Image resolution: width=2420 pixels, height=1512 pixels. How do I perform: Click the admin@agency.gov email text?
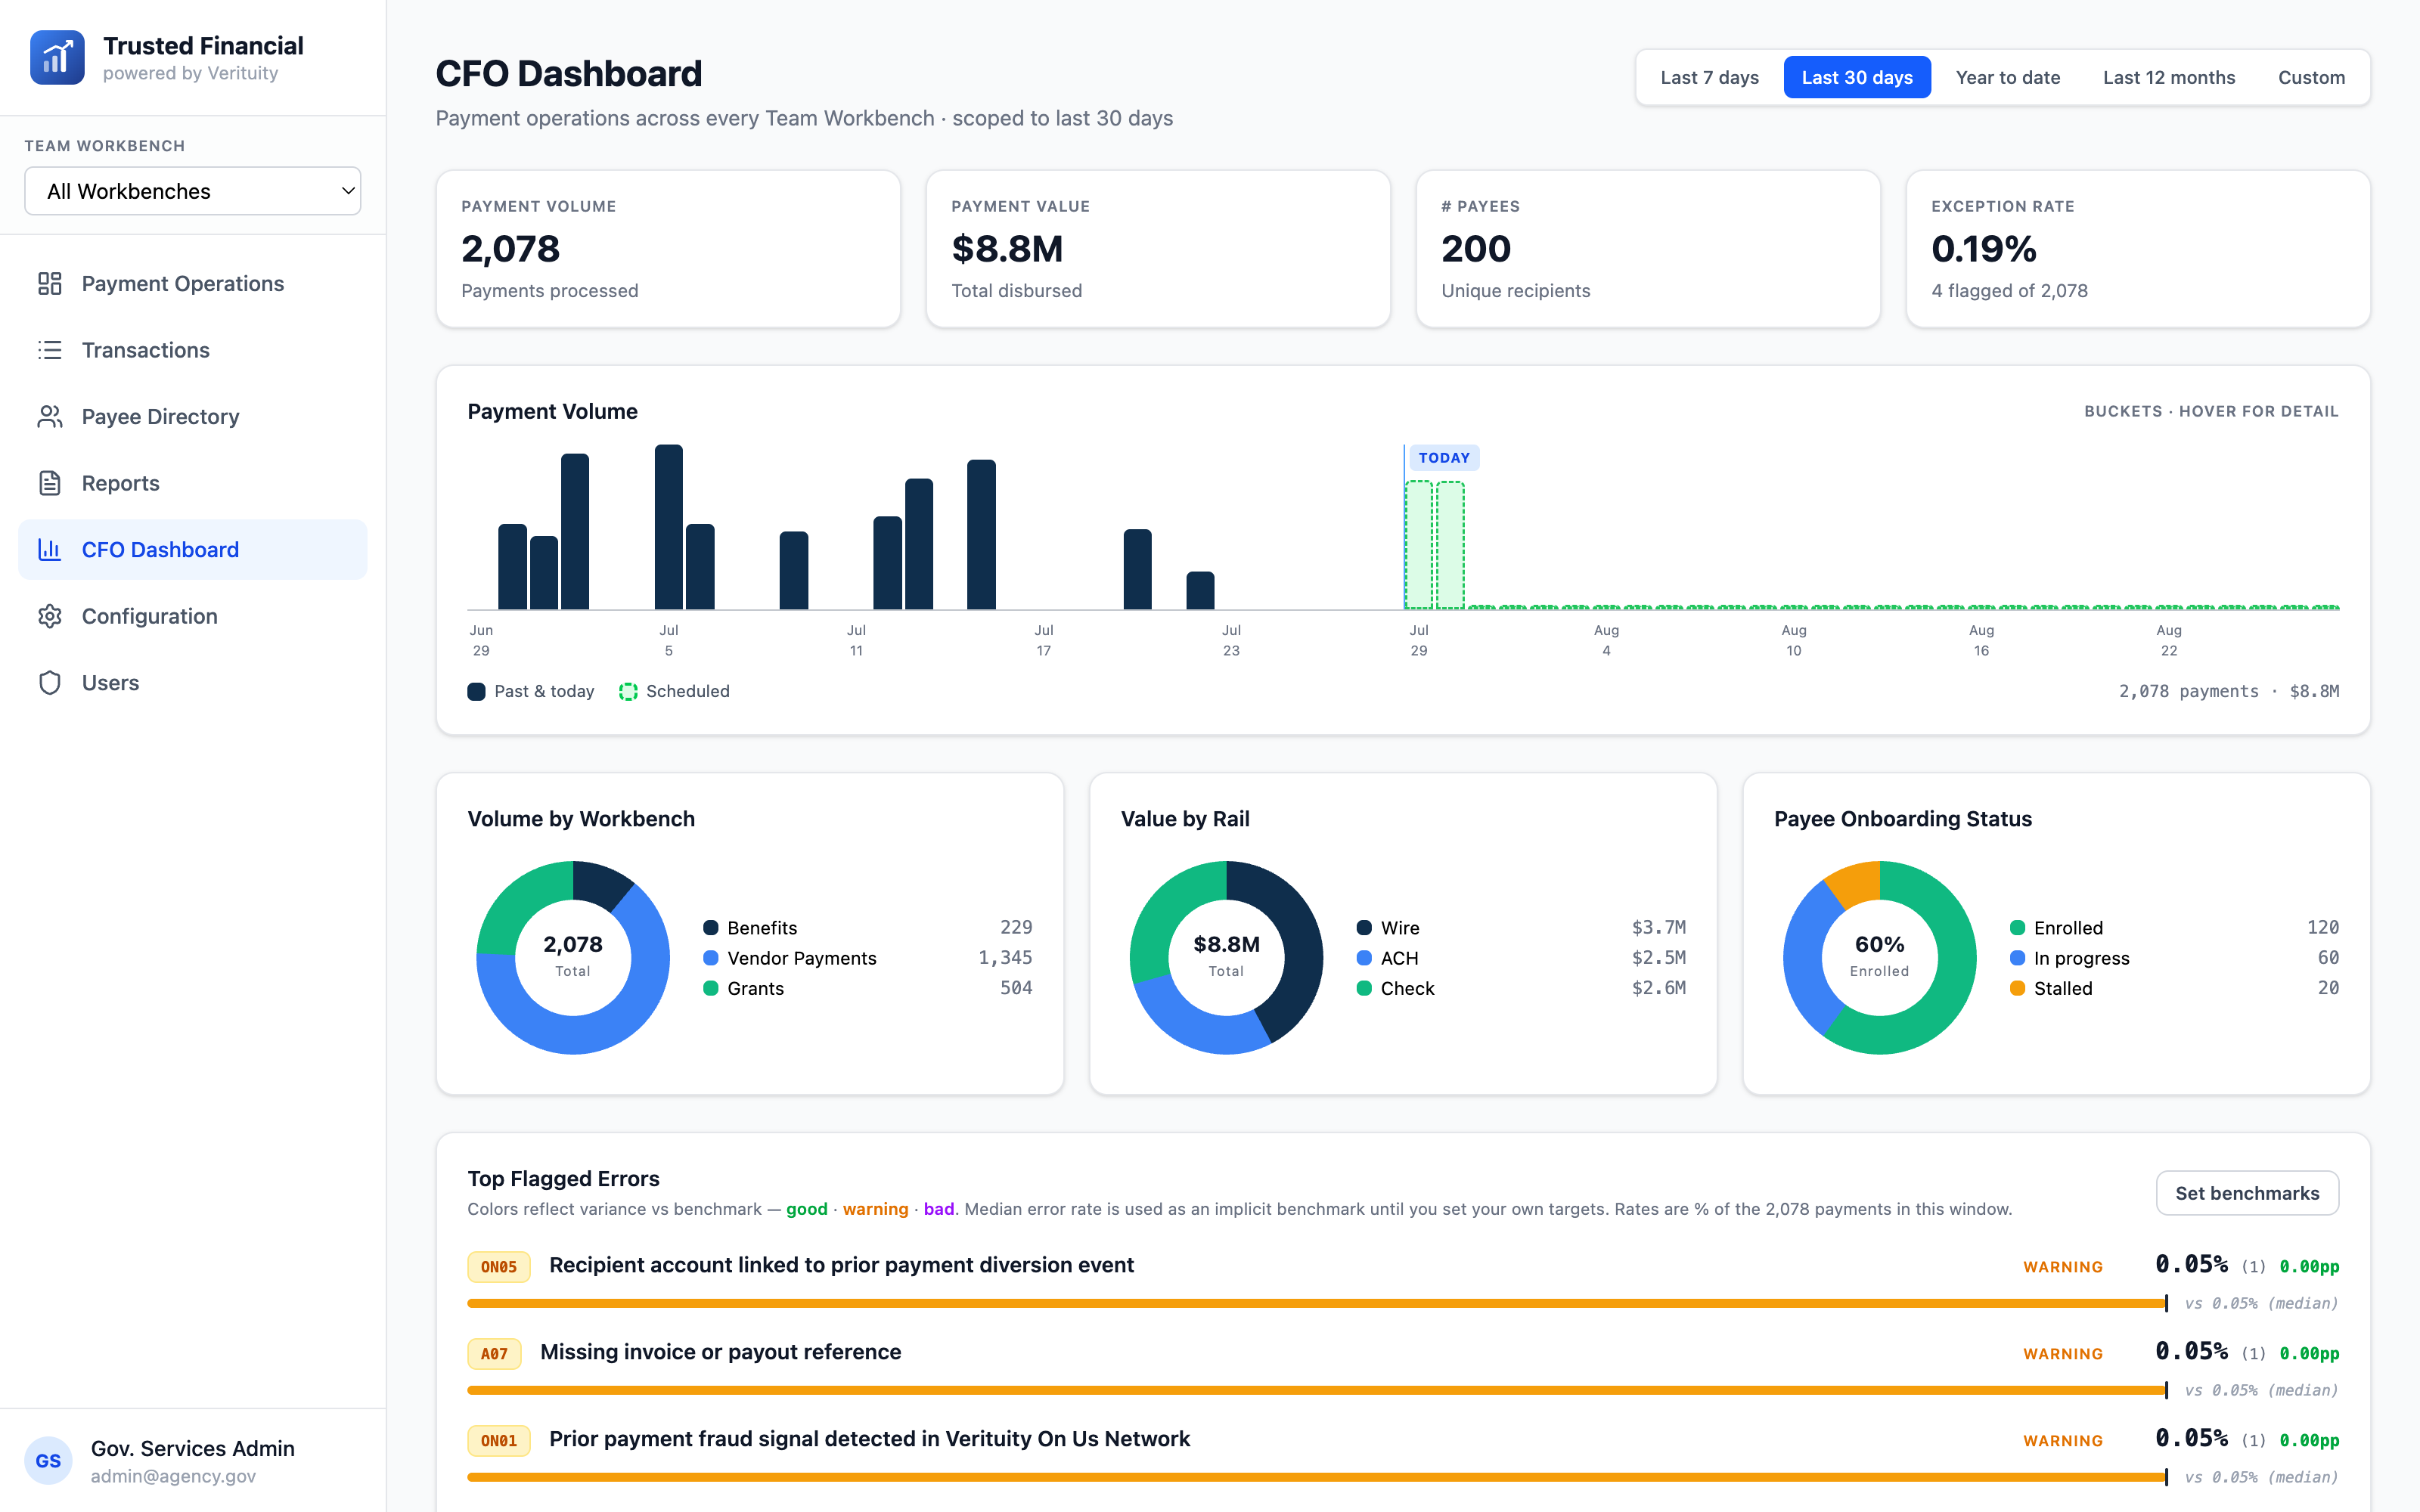pos(173,1476)
